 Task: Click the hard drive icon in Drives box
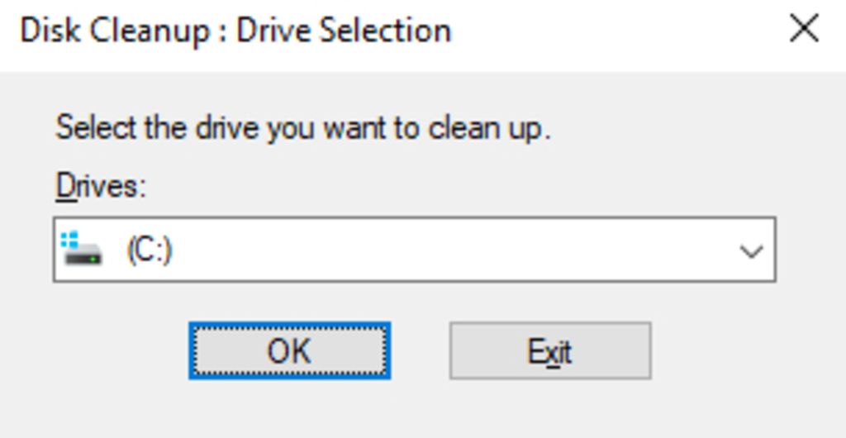[x=81, y=250]
